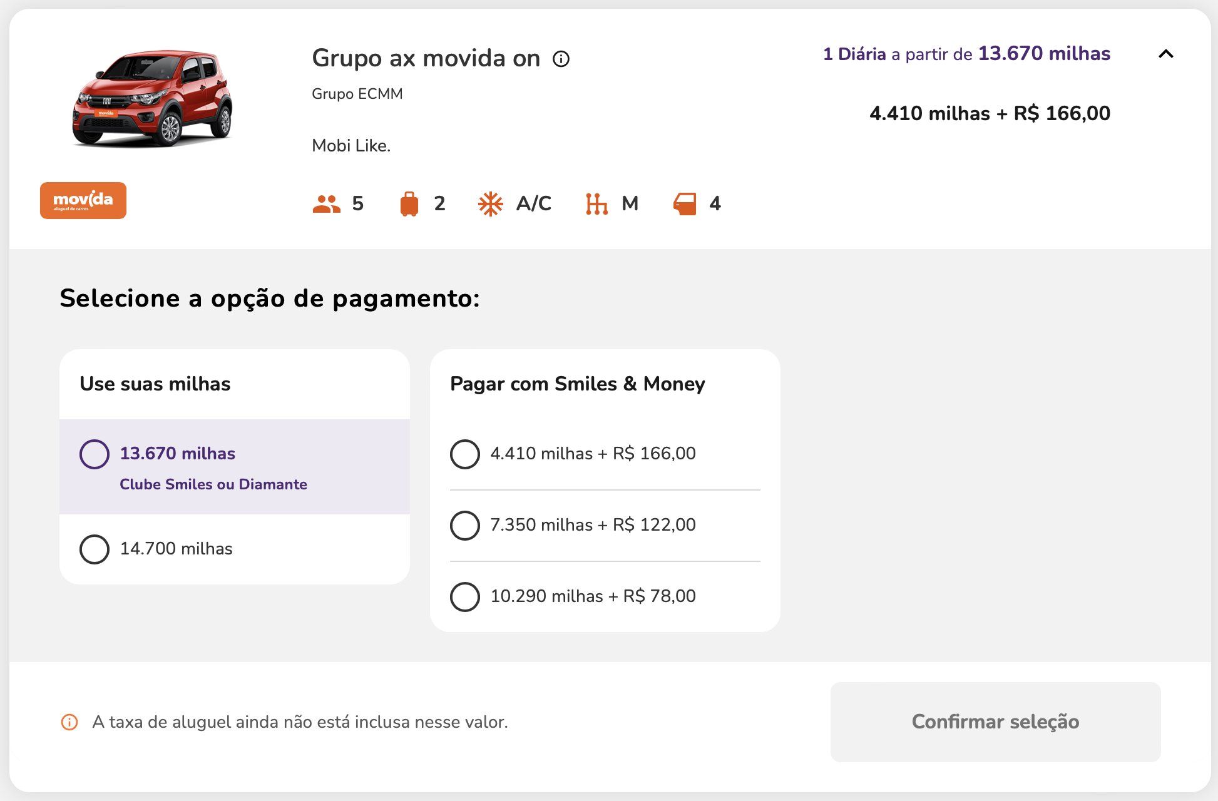Click the info icon beside Grupo ax movida on
The width and height of the screenshot is (1218, 801).
click(561, 59)
